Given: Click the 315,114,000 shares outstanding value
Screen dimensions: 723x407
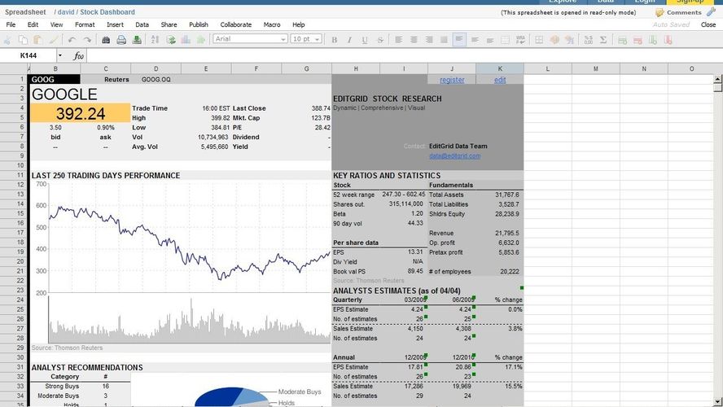Looking at the screenshot, I should (x=405, y=203).
